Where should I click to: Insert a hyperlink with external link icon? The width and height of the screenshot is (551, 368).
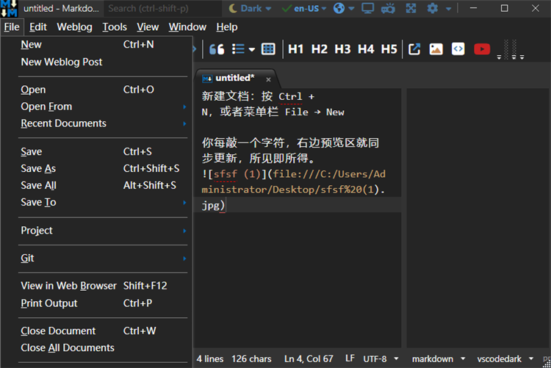[x=414, y=49]
